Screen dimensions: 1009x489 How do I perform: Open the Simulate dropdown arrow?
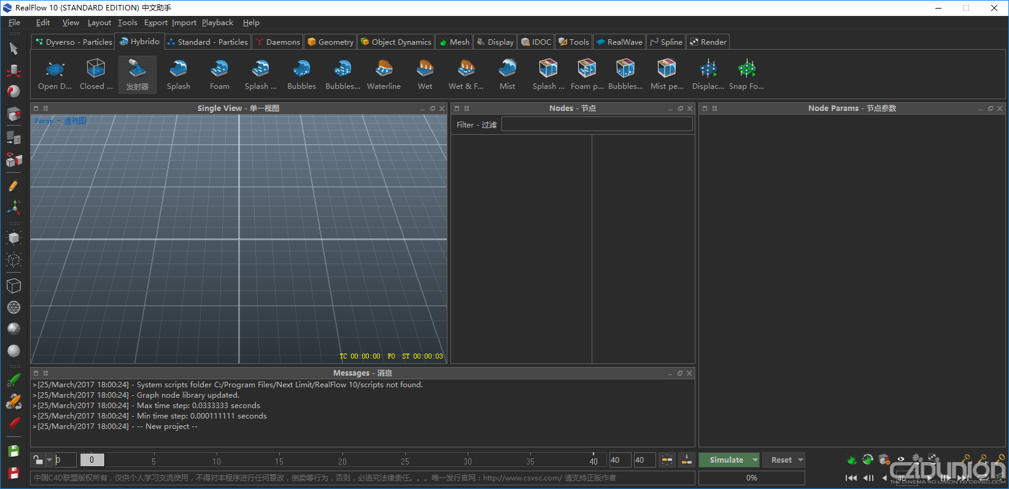coord(755,460)
